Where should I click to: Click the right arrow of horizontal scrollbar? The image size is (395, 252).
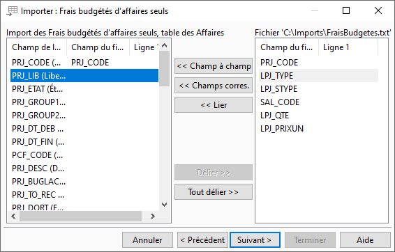pyautogui.click(x=152, y=216)
